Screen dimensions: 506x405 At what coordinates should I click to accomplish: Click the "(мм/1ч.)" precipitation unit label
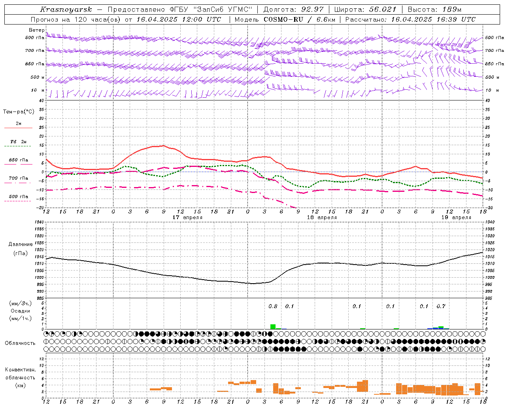coord(20,319)
